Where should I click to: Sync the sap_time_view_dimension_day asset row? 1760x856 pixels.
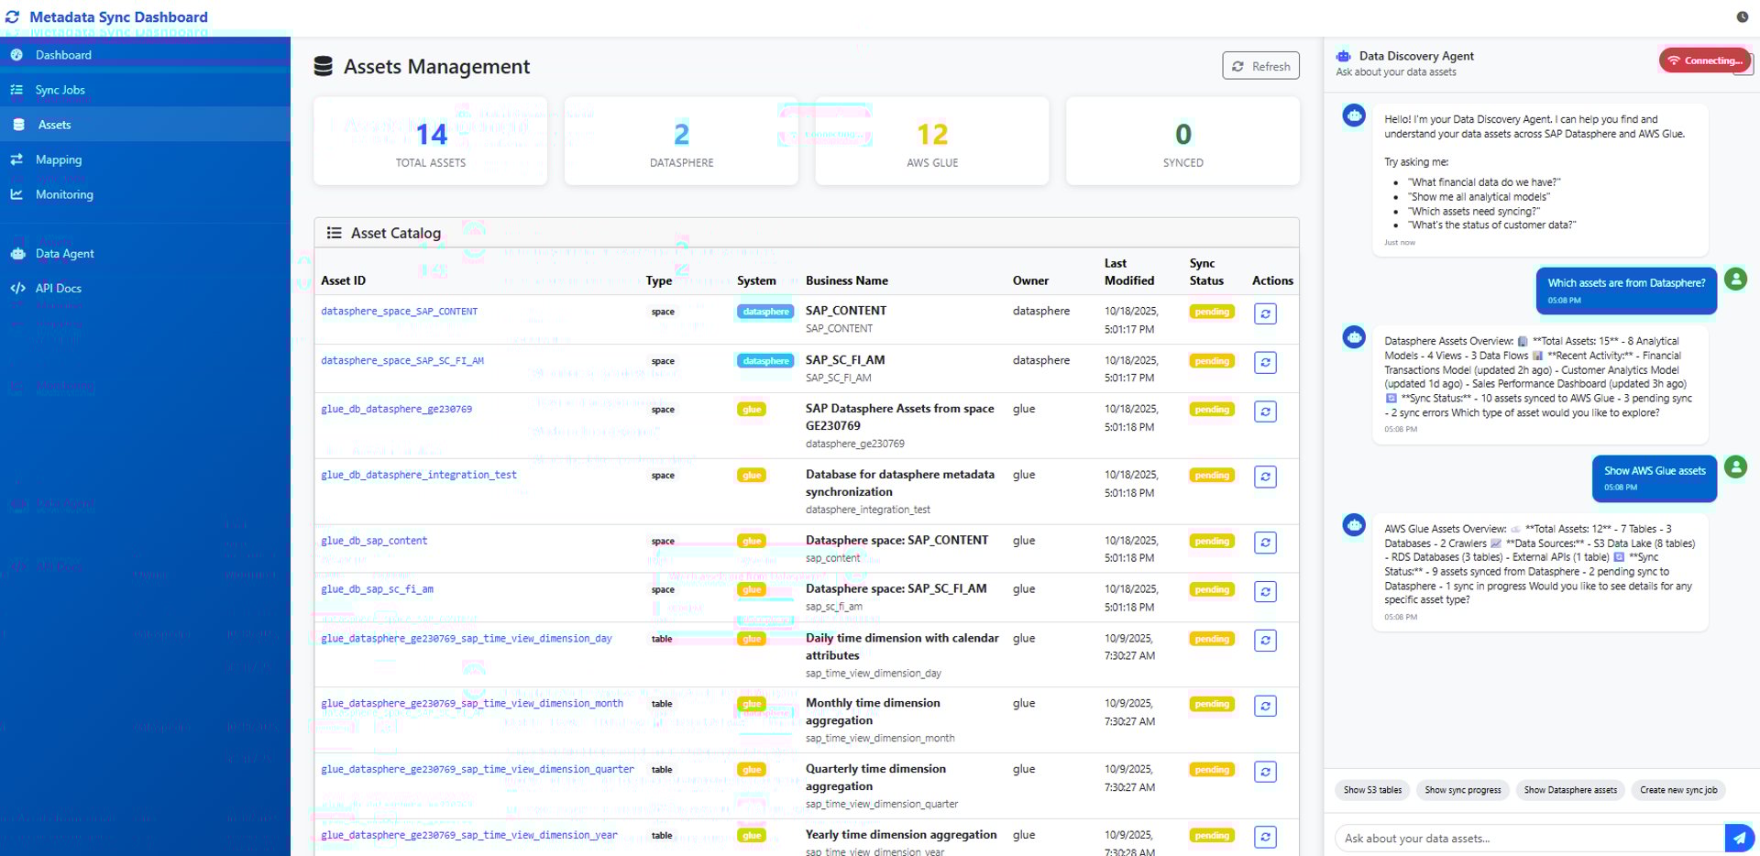click(1265, 641)
